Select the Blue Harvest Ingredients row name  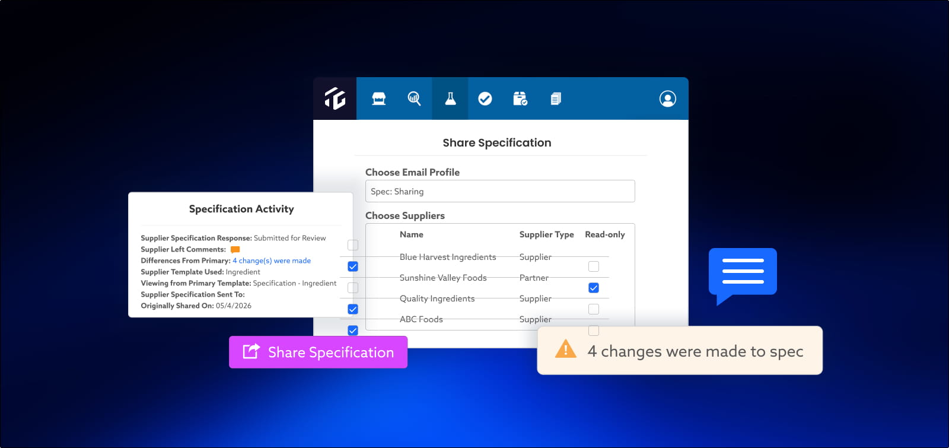coord(448,257)
